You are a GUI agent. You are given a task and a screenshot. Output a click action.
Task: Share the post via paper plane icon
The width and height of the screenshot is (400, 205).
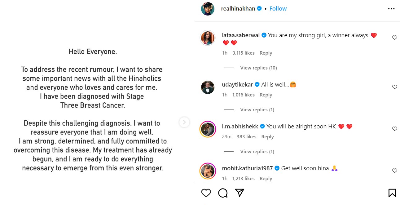tap(240, 193)
